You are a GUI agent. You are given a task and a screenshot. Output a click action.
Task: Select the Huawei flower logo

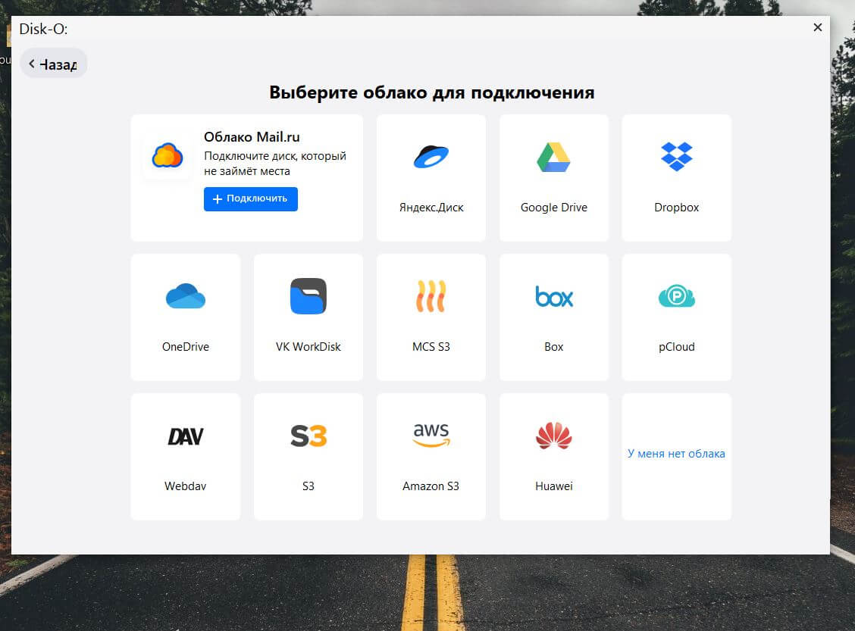(x=553, y=436)
